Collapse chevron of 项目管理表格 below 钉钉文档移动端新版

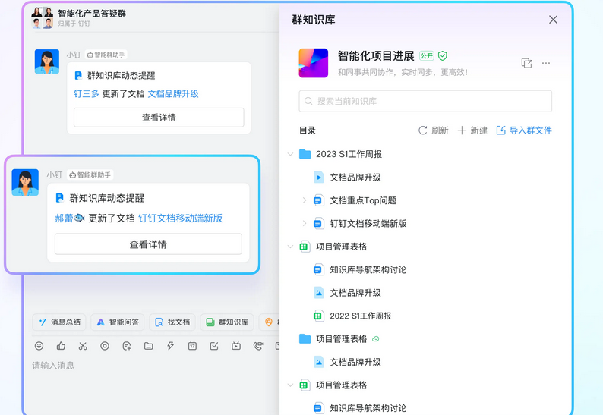[290, 247]
